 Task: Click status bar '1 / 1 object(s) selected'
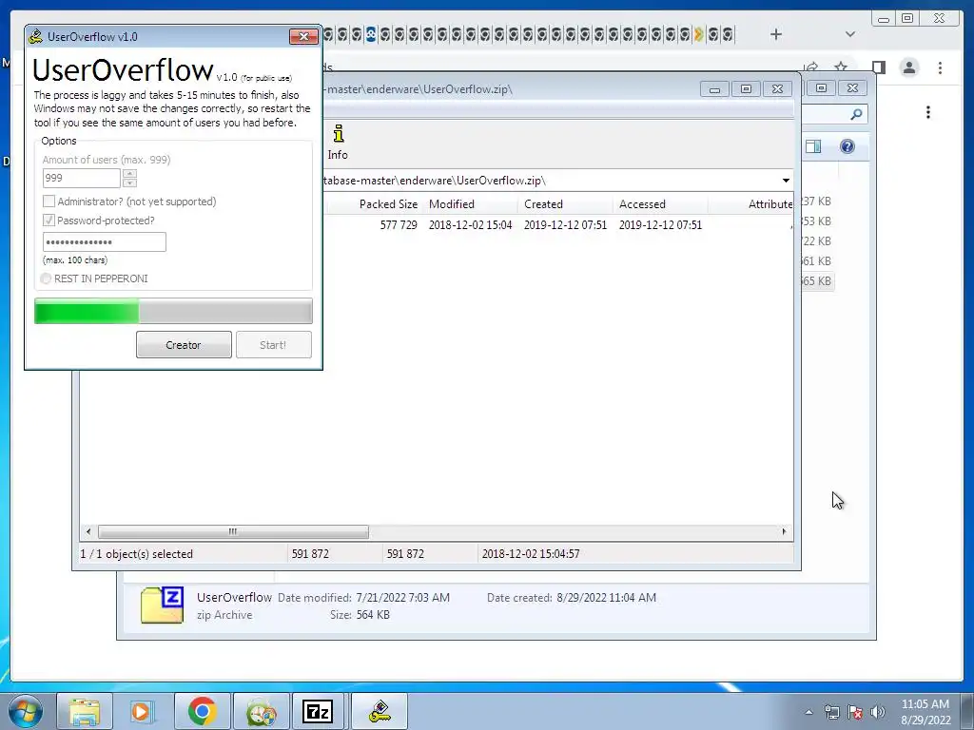coord(137,554)
